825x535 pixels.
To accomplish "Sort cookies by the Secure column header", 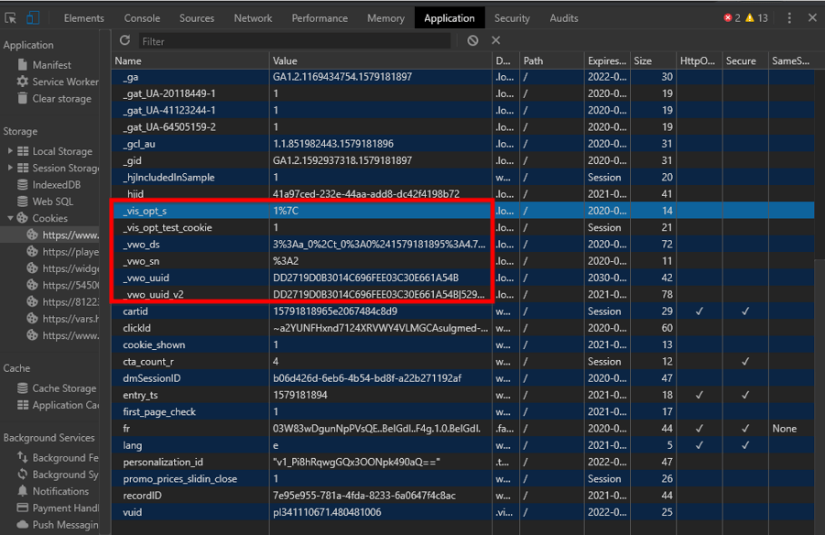I will (745, 61).
